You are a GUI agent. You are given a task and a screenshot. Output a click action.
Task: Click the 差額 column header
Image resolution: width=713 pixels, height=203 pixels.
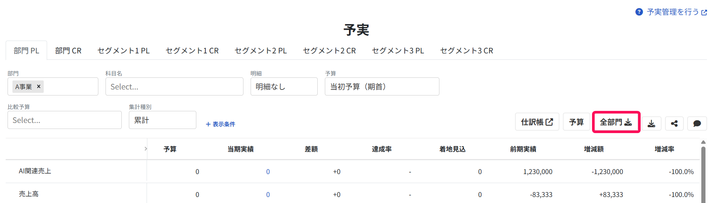[x=311, y=149]
